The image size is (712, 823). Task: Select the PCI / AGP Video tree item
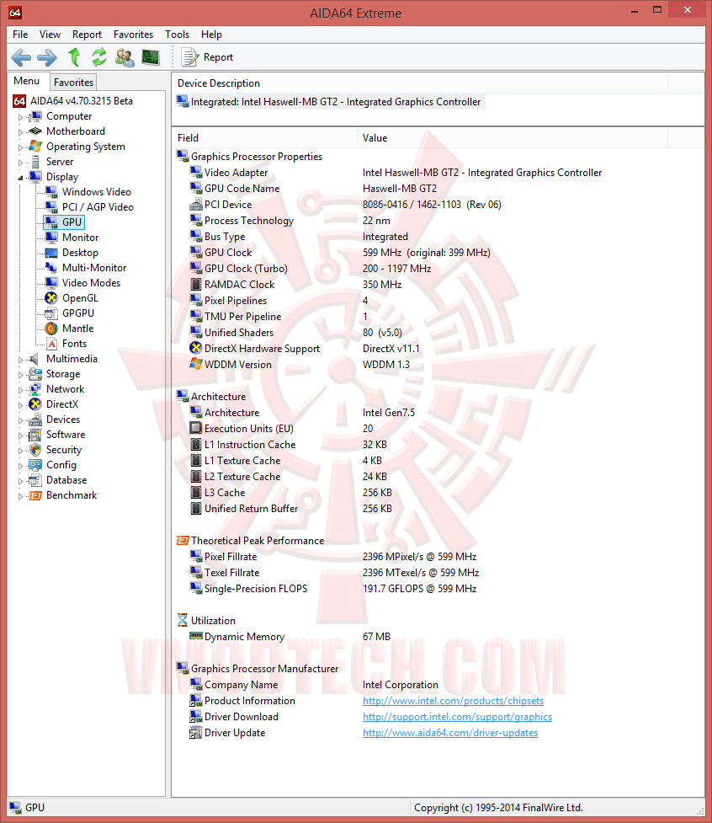[98, 207]
